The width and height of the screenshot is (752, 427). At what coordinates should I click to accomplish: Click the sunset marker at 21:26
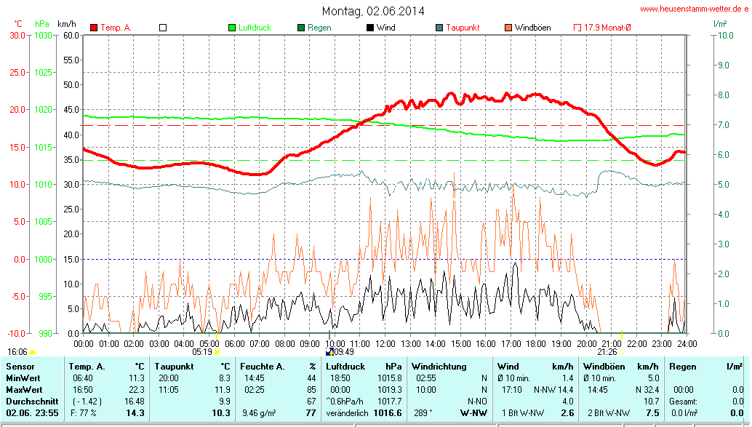click(x=621, y=351)
